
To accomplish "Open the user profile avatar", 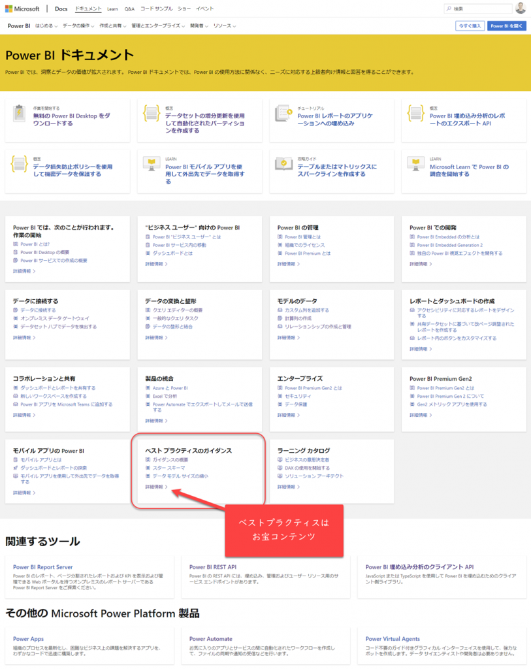I will pyautogui.click(x=521, y=8).
